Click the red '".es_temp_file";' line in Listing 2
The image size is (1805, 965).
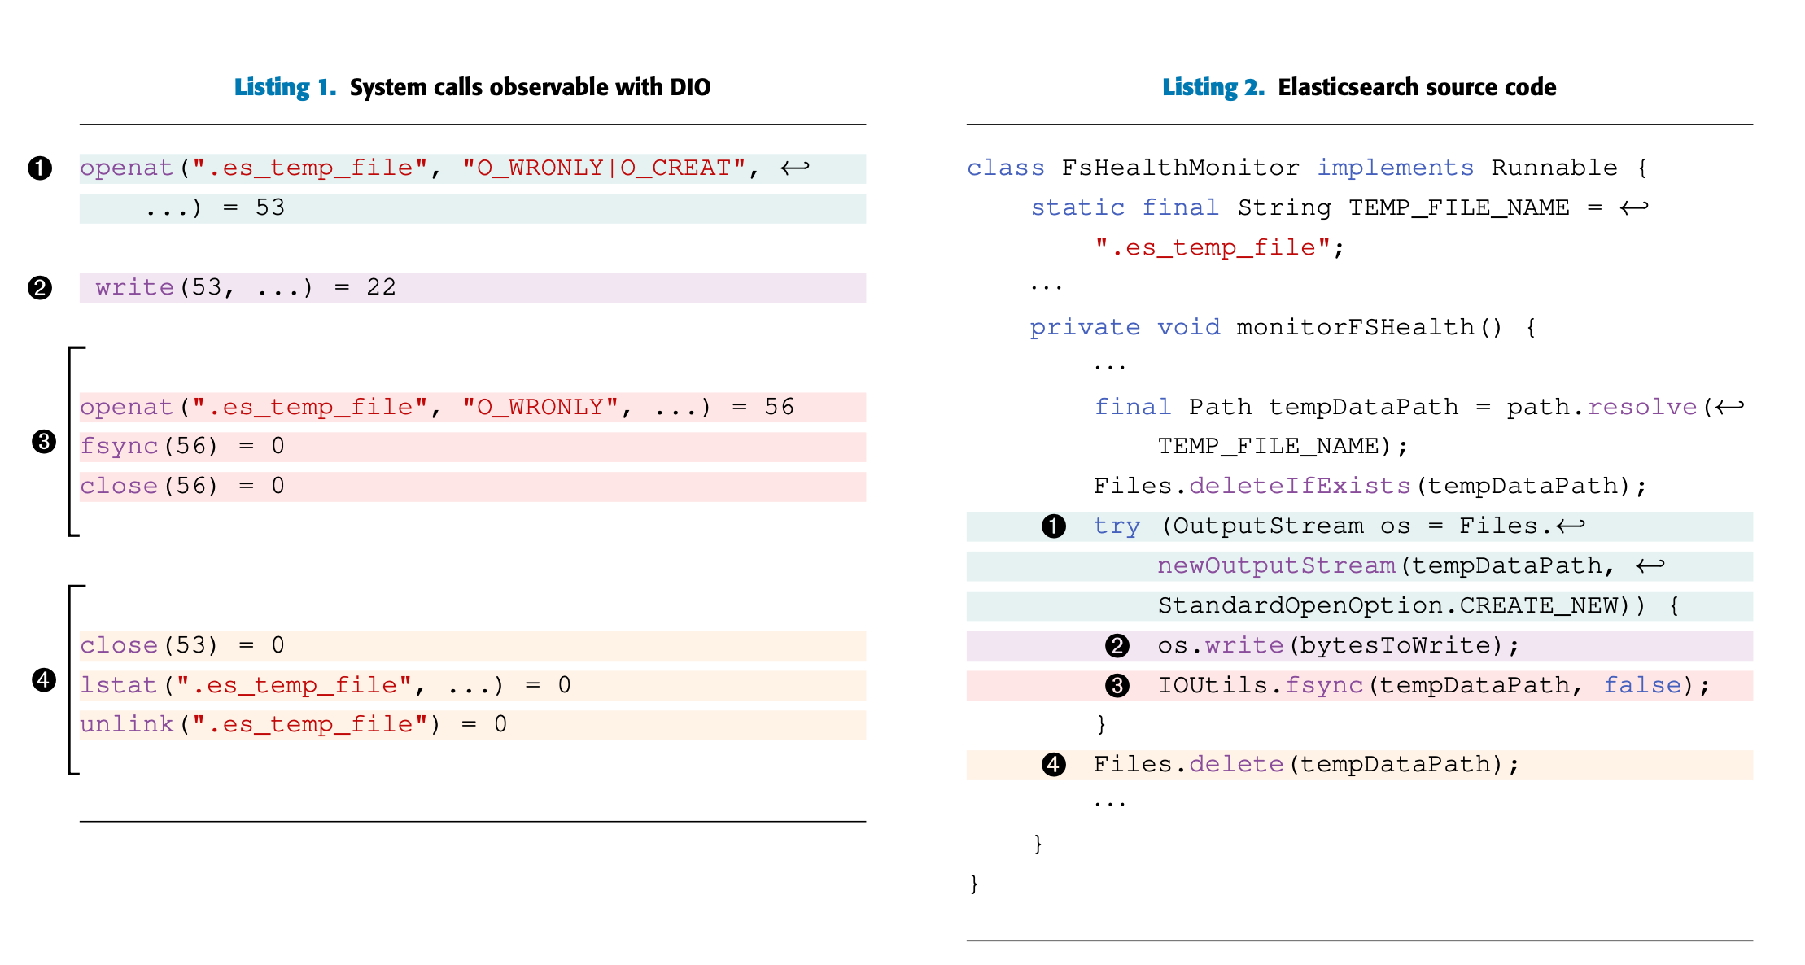click(1219, 248)
